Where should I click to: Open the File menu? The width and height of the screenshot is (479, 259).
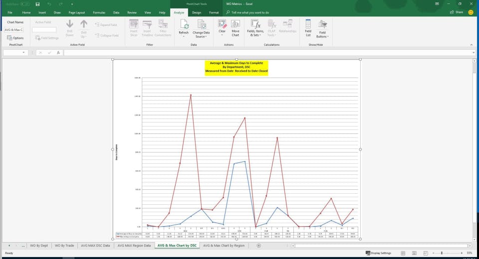coord(10,12)
